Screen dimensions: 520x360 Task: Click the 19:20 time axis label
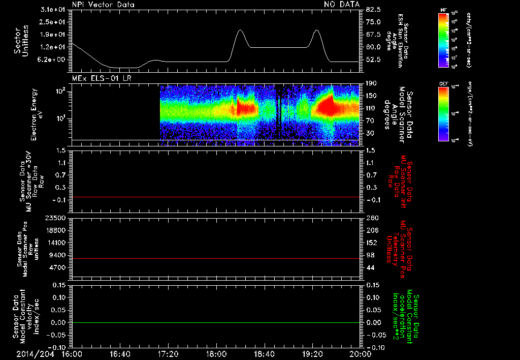[x=312, y=354]
